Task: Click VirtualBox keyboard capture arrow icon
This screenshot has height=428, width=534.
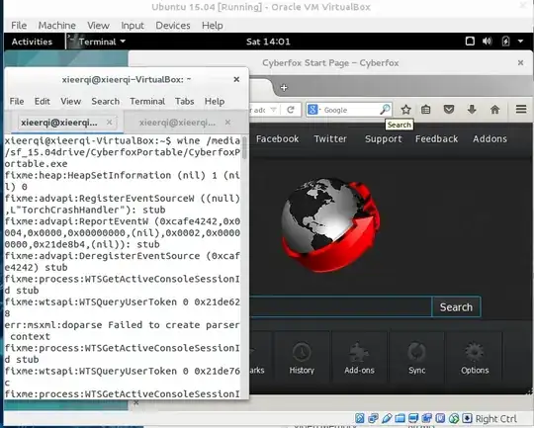Action: click(467, 418)
